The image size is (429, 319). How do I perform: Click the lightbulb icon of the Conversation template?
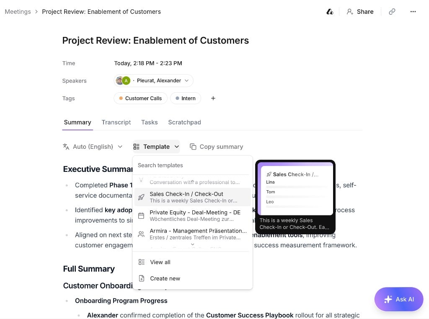click(x=141, y=180)
